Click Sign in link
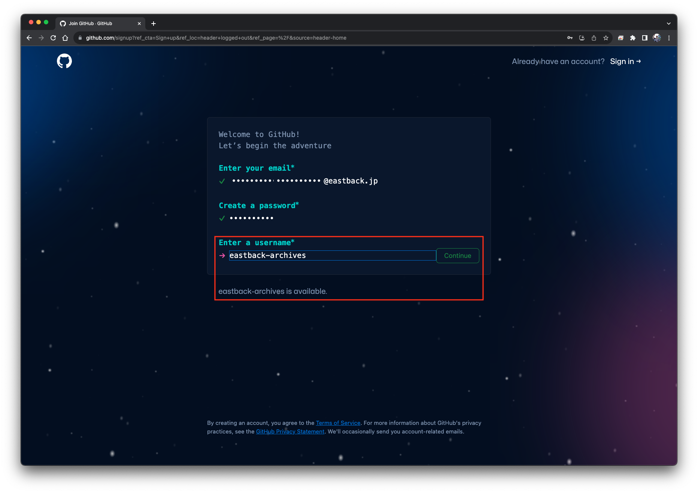Image resolution: width=698 pixels, height=493 pixels. [625, 61]
